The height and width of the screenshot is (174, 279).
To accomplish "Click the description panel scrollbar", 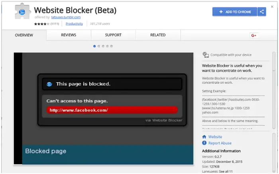I will [274, 91].
